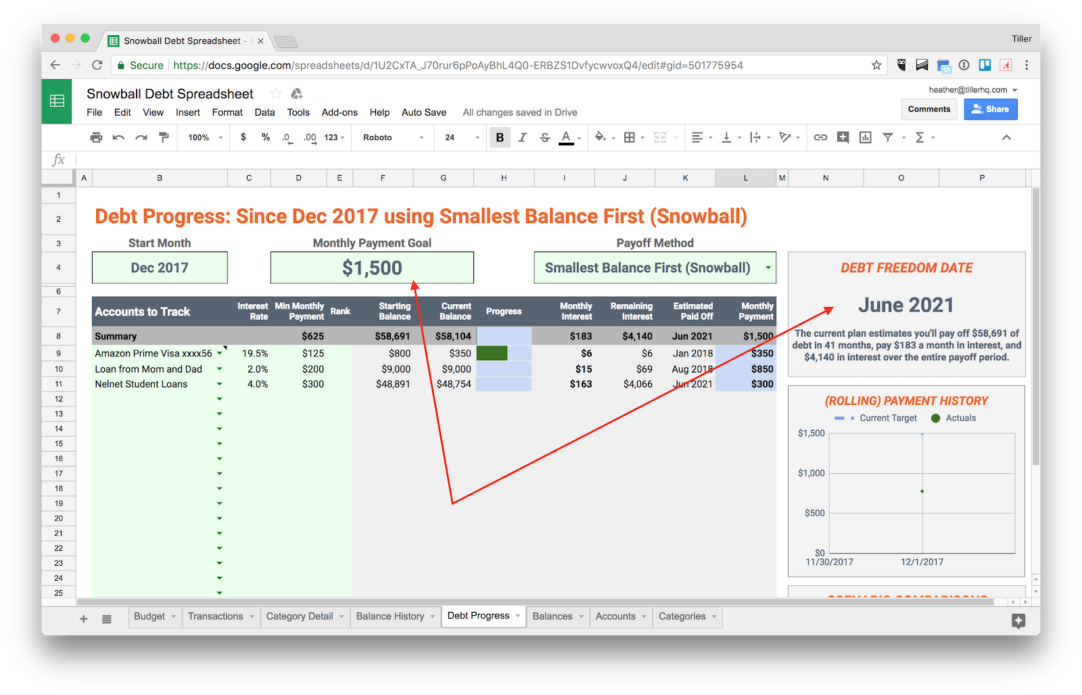Open the zoom 100% dropdown

click(205, 137)
